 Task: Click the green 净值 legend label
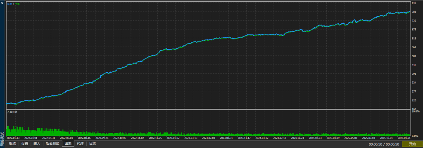coord(17,4)
